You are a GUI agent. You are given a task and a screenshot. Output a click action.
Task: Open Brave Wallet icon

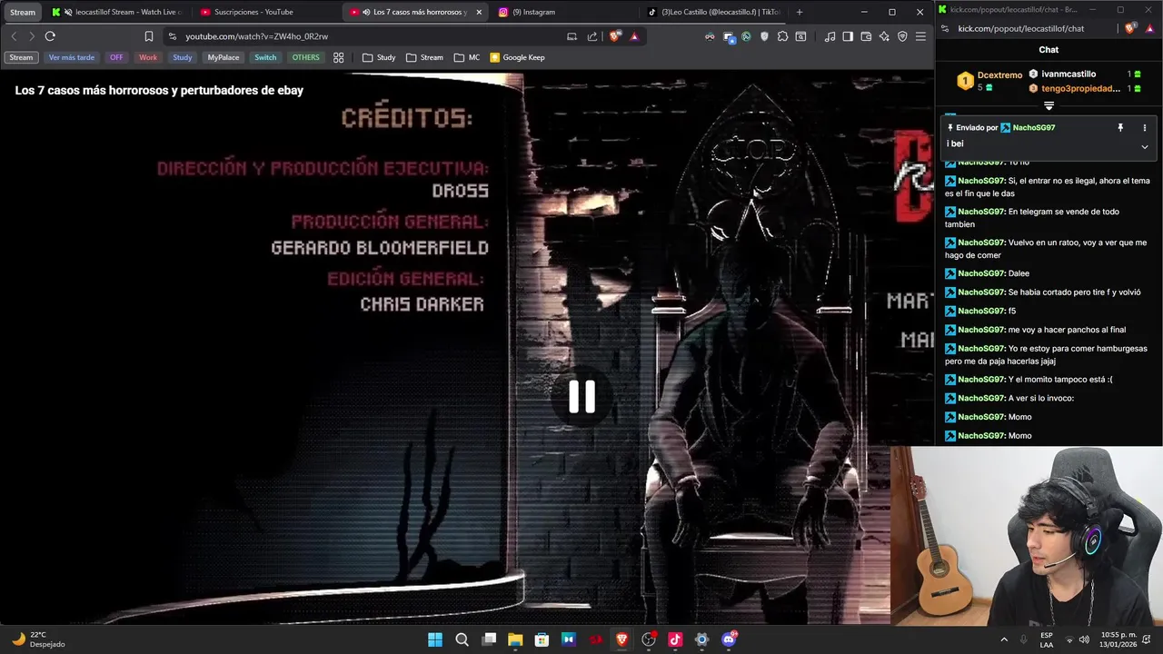point(866,36)
